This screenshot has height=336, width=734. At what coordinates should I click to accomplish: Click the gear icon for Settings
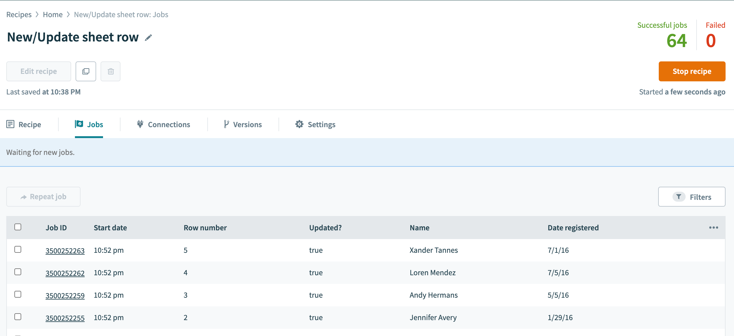point(299,124)
